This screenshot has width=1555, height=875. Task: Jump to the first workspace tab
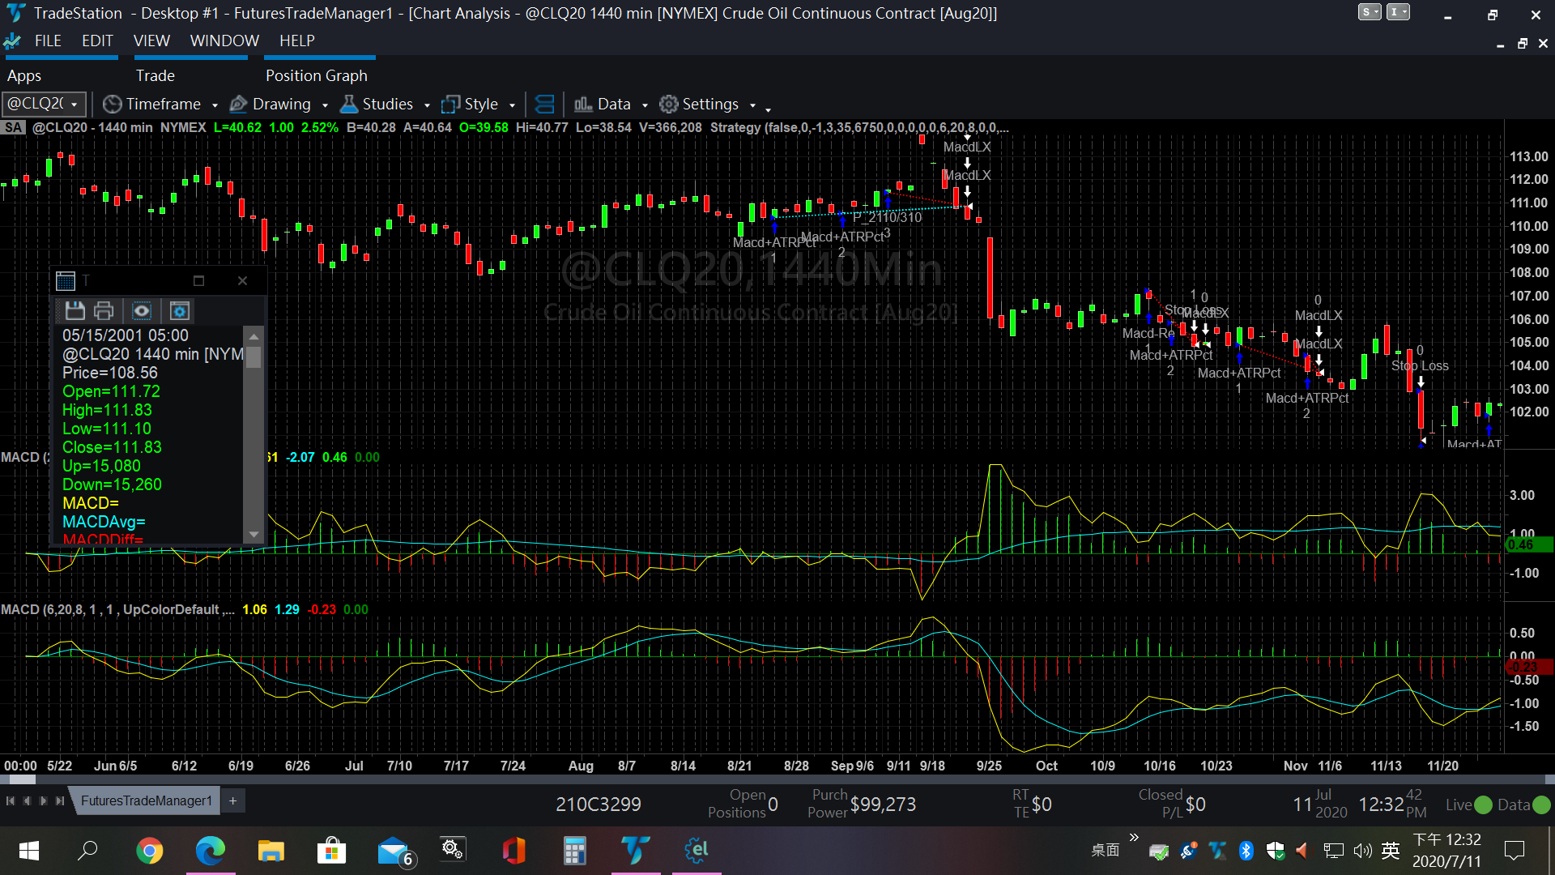click(x=11, y=800)
